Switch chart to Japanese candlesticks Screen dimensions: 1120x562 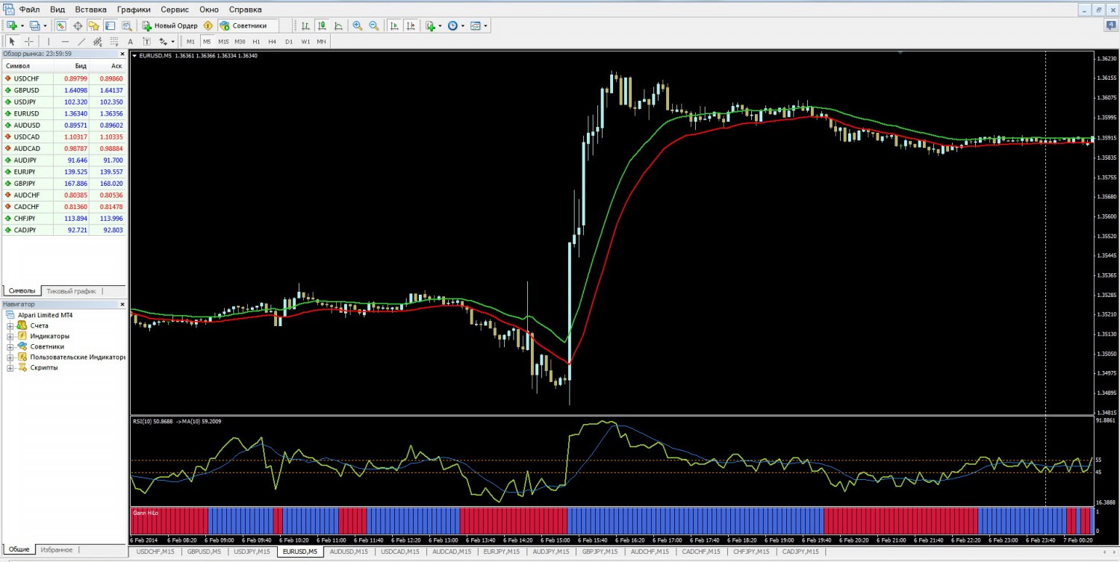(x=322, y=25)
